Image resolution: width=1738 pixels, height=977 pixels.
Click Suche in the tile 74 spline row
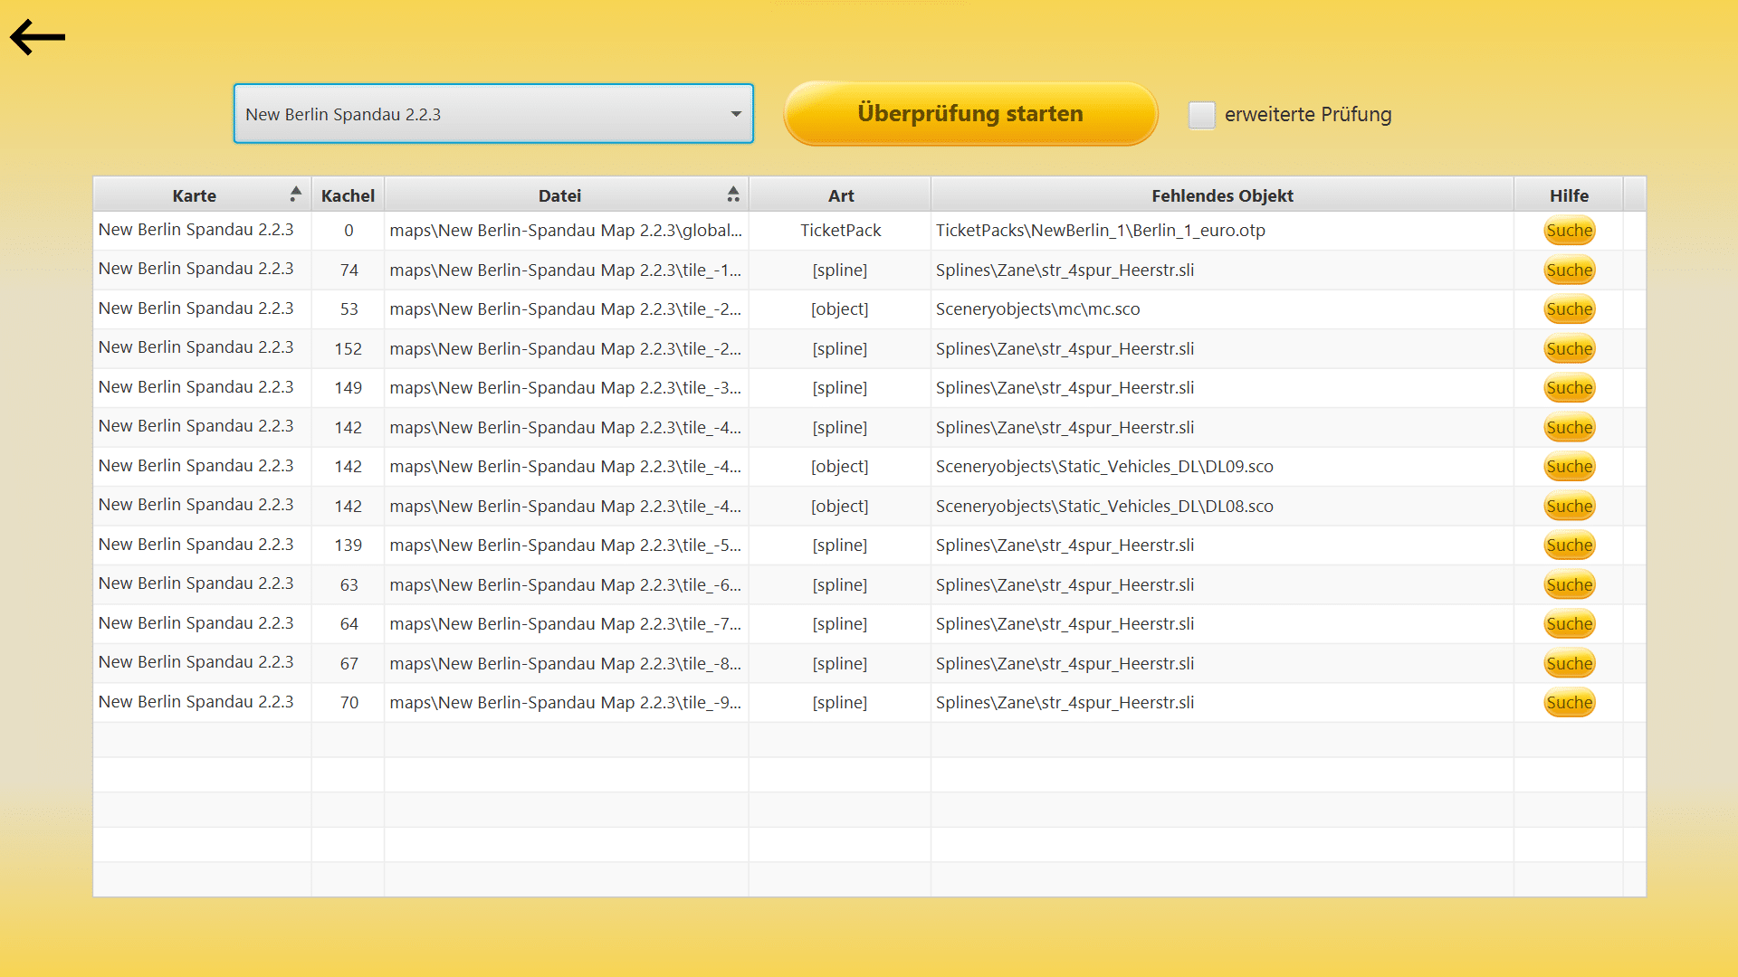coord(1569,270)
